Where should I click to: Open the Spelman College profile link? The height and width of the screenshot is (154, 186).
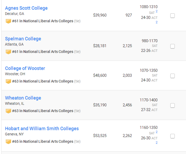point(23,39)
